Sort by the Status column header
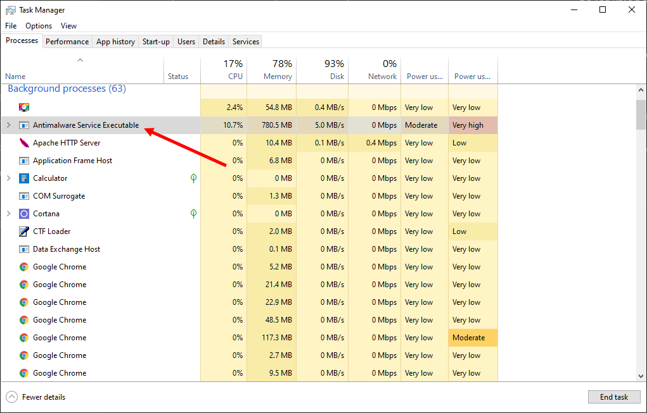The height and width of the screenshot is (413, 647). pyautogui.click(x=183, y=70)
